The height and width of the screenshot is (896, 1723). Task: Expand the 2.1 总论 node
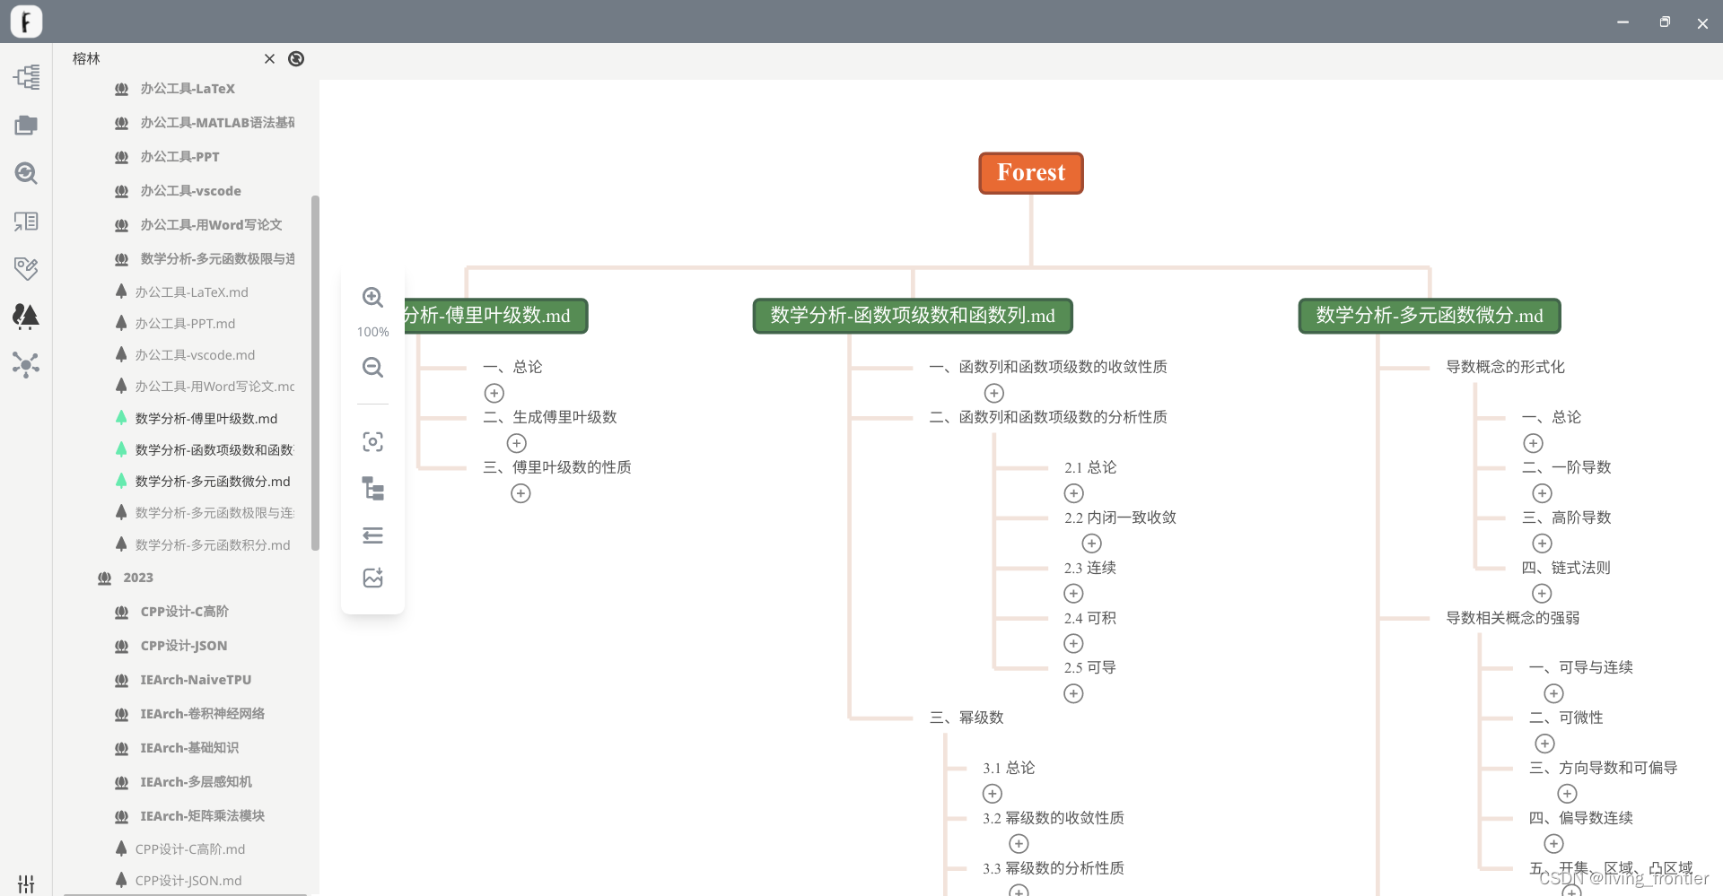(x=1074, y=493)
